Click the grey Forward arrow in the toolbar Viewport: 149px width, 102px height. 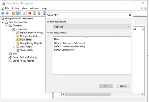click(7, 13)
